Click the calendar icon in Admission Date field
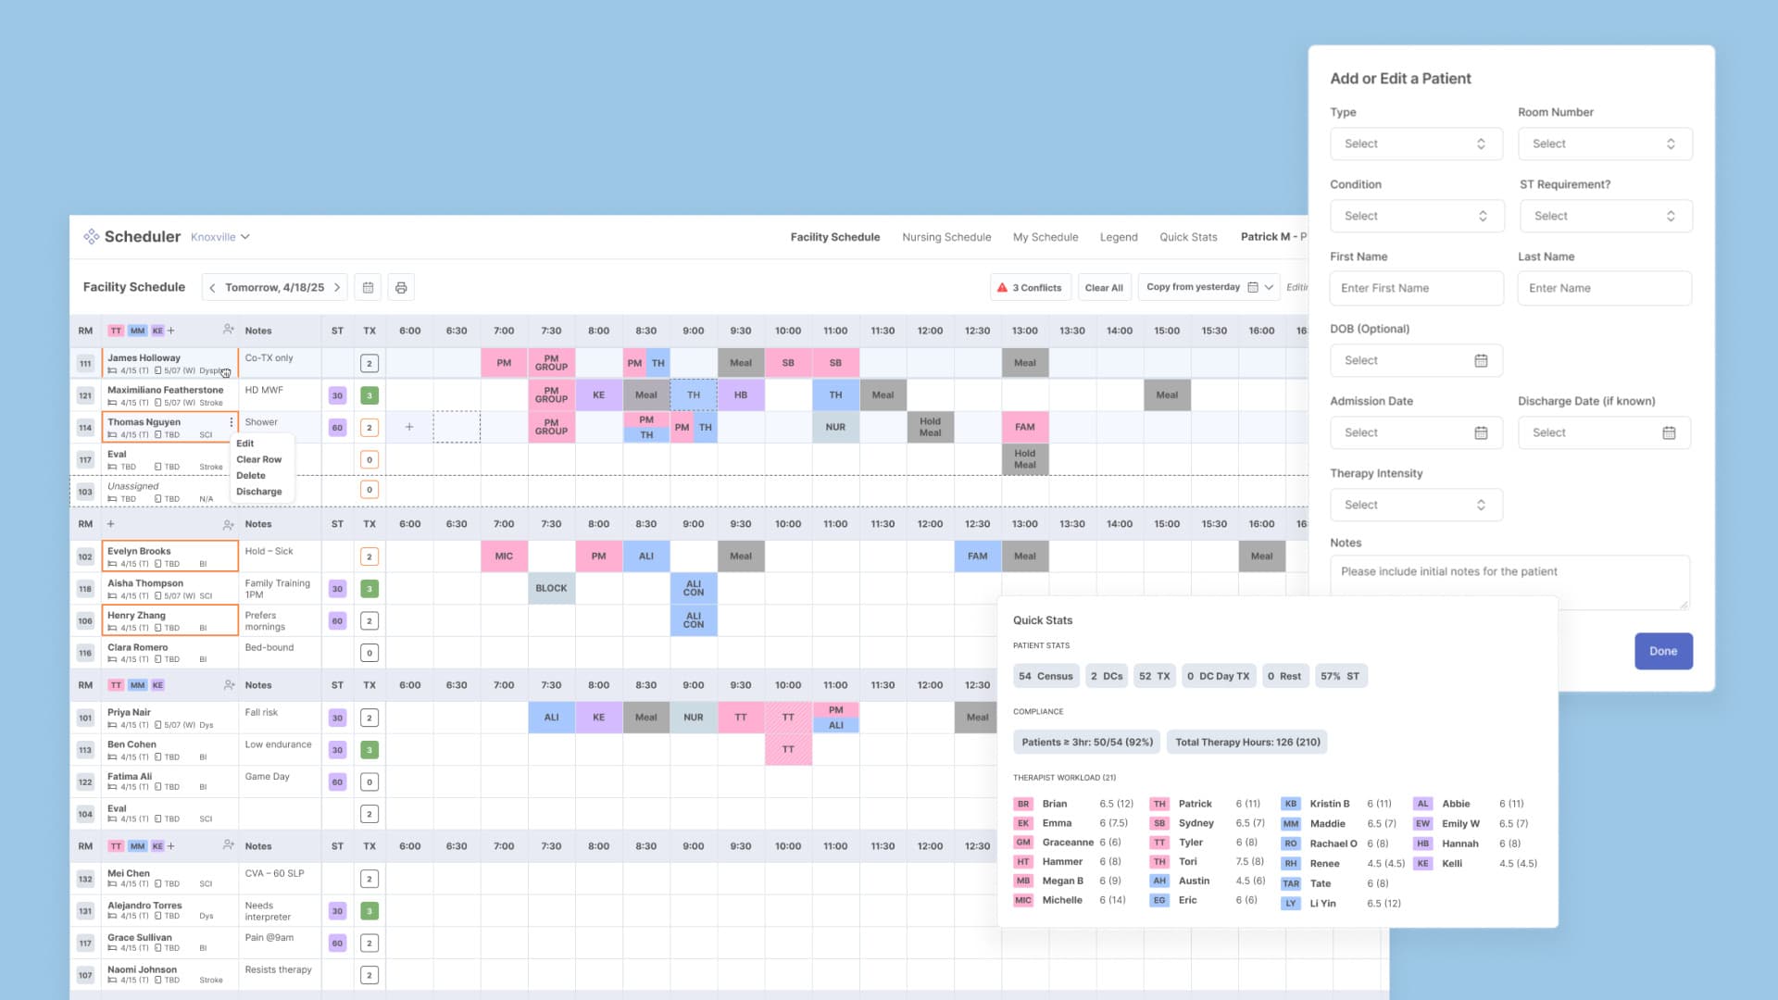This screenshot has width=1778, height=1000. coord(1481,432)
